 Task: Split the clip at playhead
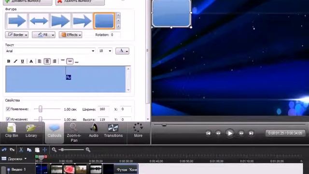[45, 150]
